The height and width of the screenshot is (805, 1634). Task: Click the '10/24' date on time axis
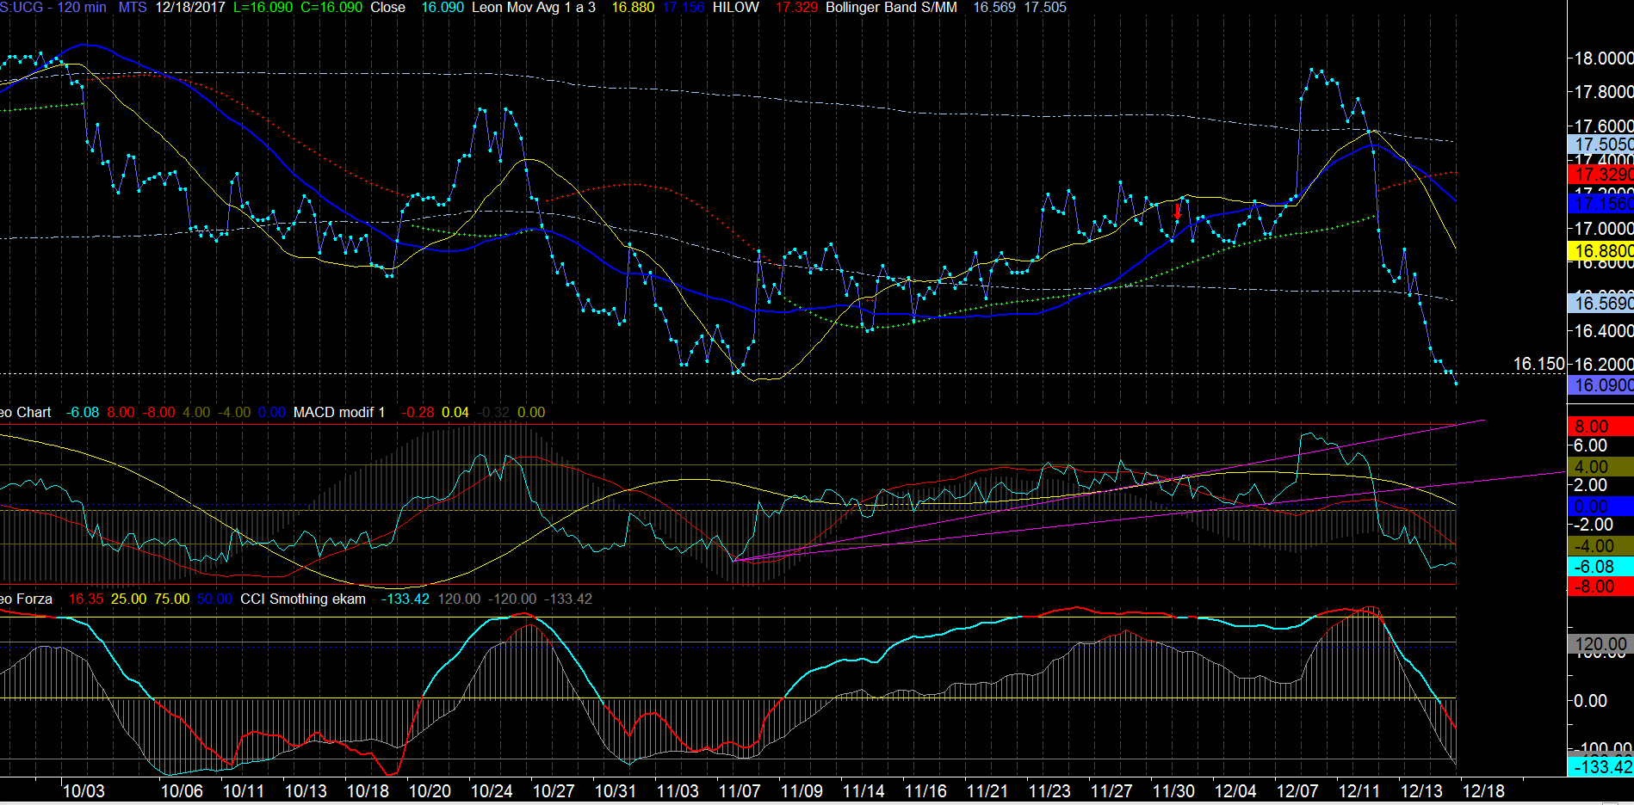tap(492, 791)
